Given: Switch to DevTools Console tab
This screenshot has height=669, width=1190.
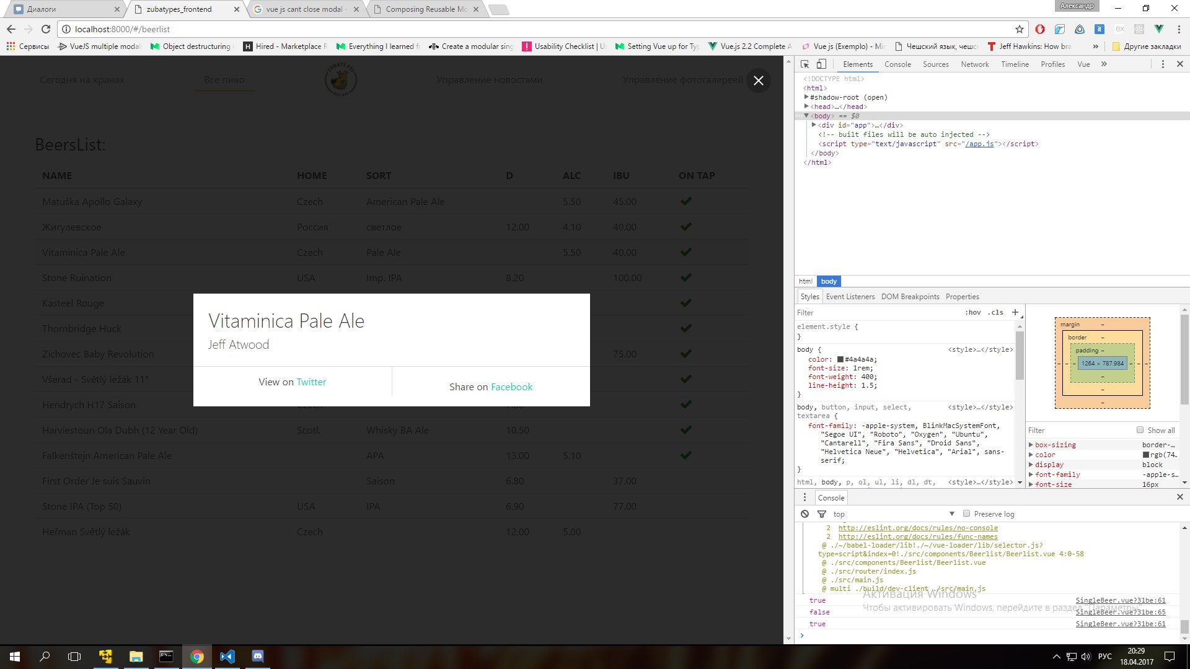Looking at the screenshot, I should click(x=897, y=64).
